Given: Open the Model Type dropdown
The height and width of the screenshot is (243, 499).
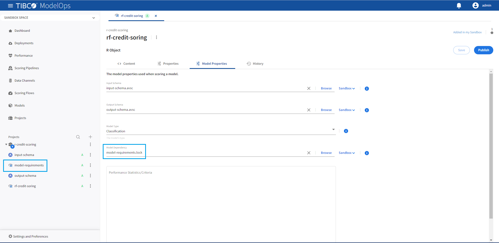Looking at the screenshot, I should coord(333,129).
